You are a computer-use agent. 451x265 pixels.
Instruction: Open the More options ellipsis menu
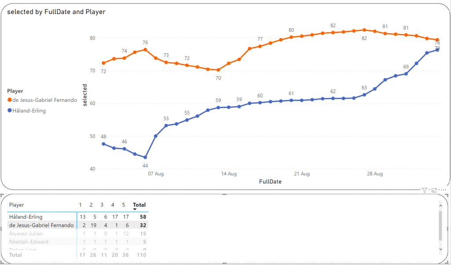click(x=443, y=190)
